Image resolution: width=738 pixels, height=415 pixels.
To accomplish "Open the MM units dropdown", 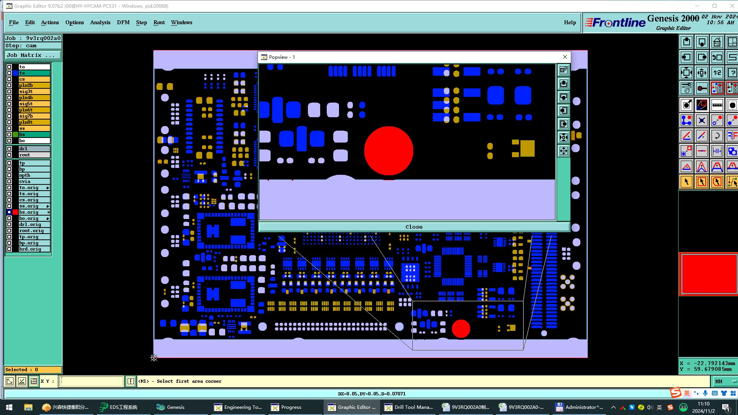I will pyautogui.click(x=724, y=381).
